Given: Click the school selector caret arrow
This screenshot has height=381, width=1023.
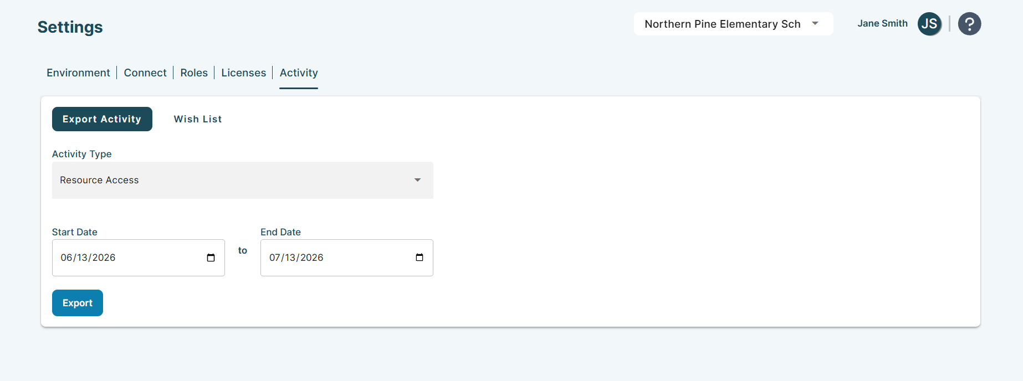Looking at the screenshot, I should click(x=815, y=23).
